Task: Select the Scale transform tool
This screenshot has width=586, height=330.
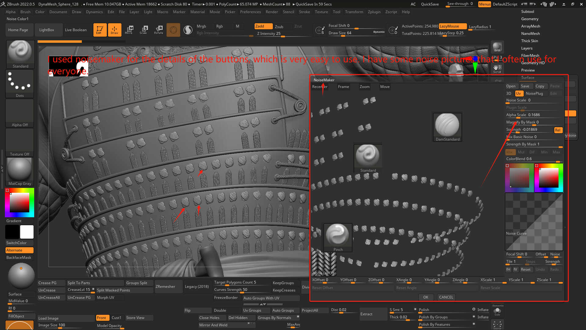Action: tap(143, 30)
